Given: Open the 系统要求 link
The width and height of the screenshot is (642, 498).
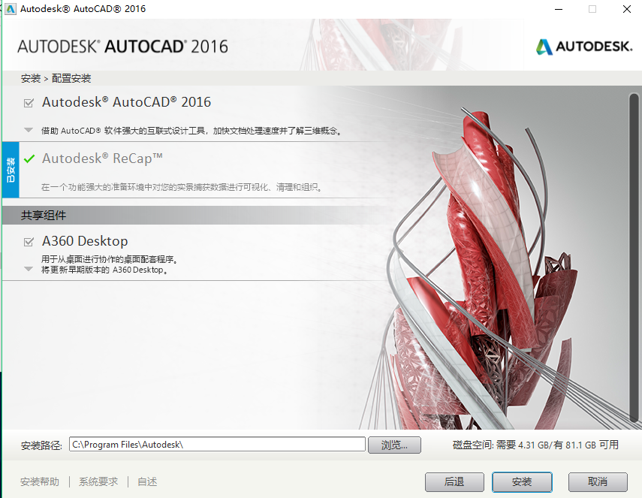Looking at the screenshot, I should coord(98,481).
